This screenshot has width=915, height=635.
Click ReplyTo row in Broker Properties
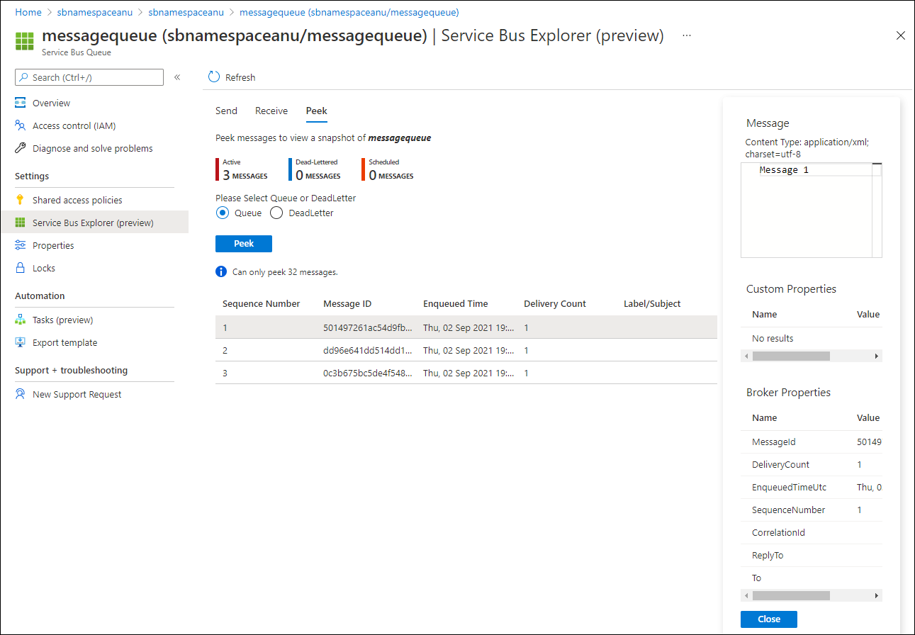coord(812,555)
